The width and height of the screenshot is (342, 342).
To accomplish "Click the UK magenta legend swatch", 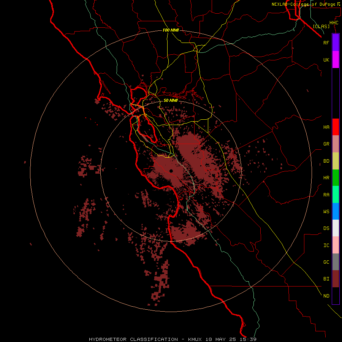I will tap(336, 60).
